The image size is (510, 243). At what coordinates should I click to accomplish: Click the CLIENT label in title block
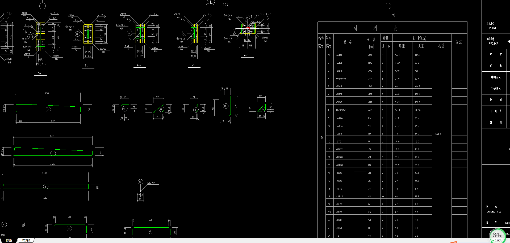tap(493, 28)
